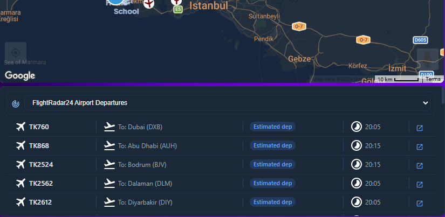The image size is (445, 217).
Task: Click the Istanbul label on the map
Action: 209,5
